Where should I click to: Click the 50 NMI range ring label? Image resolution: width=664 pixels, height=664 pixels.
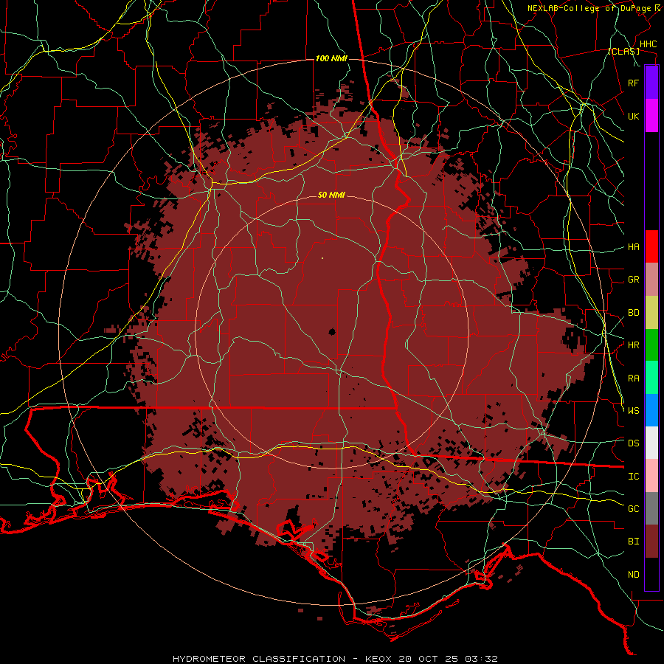[x=331, y=196]
